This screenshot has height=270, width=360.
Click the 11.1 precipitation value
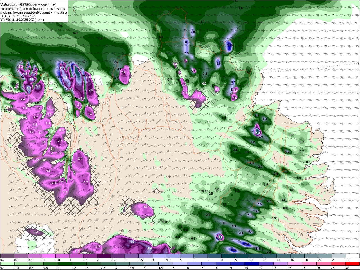pyautogui.click(x=77, y=68)
